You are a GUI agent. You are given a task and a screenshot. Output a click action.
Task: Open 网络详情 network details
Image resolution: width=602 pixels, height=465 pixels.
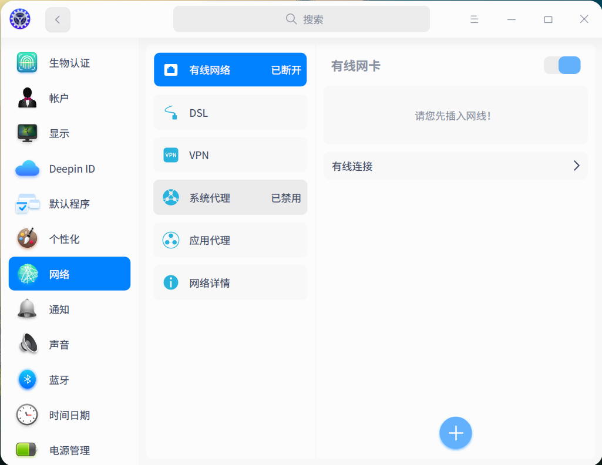[230, 282]
